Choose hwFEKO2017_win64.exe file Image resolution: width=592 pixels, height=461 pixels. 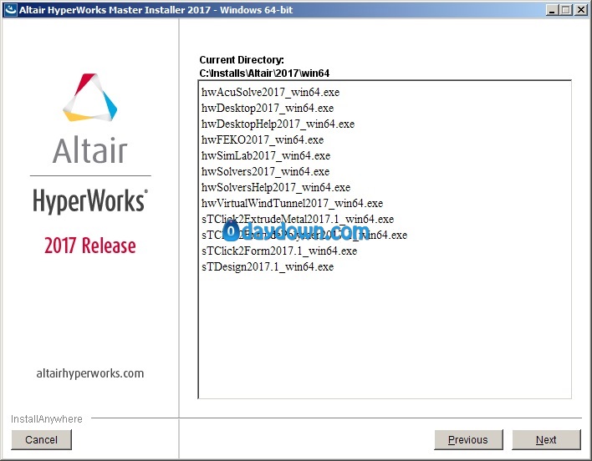click(x=263, y=139)
